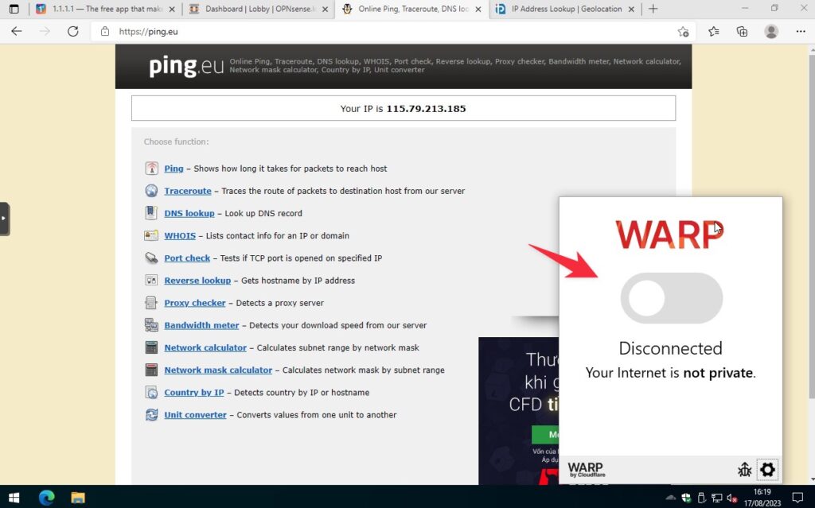Click the Country by IP icon
The width and height of the screenshot is (815, 508).
(151, 392)
